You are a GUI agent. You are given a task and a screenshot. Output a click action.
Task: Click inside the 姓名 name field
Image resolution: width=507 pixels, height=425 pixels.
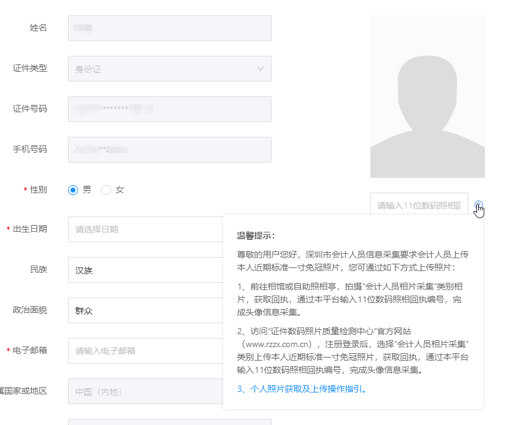169,28
